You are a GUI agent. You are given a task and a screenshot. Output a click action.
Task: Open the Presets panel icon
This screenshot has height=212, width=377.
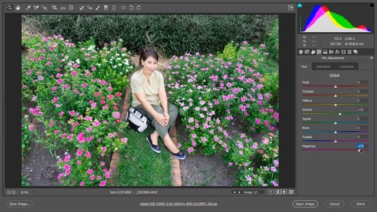pos(349,52)
